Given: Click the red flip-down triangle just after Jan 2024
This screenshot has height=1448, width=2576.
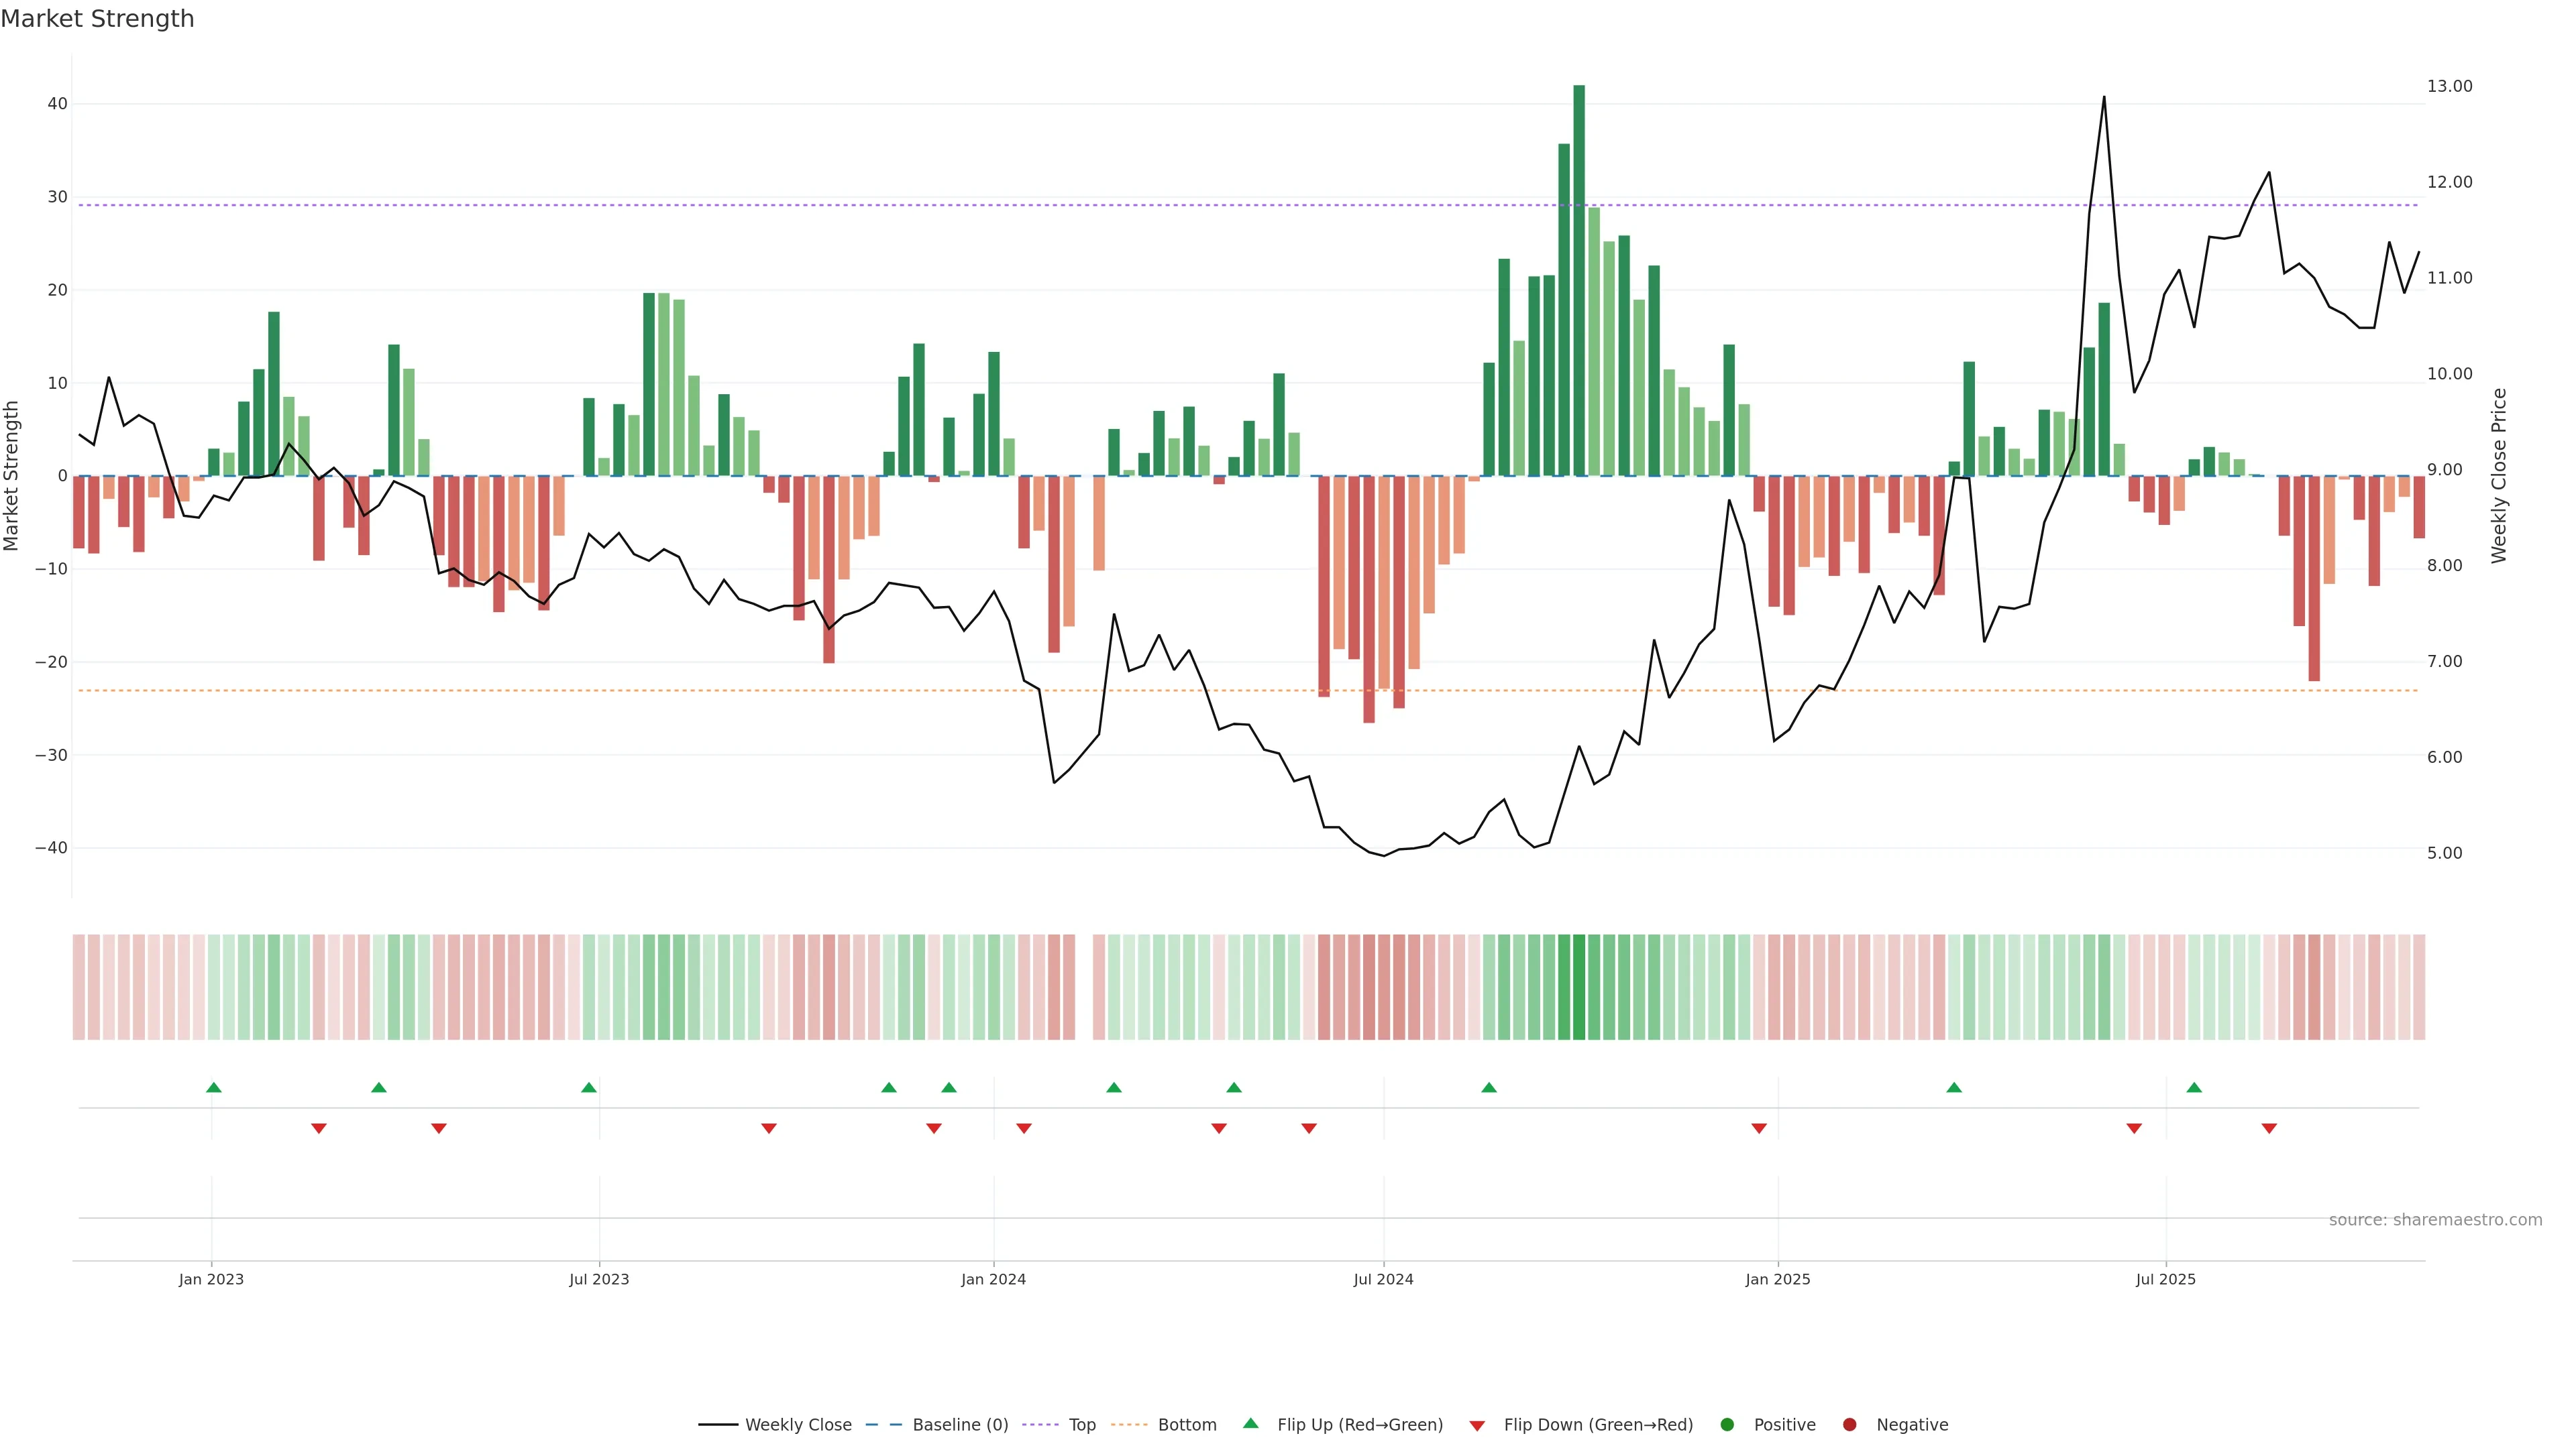Looking at the screenshot, I should point(1024,1128).
